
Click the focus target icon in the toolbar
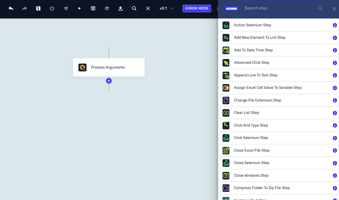pos(148,8)
